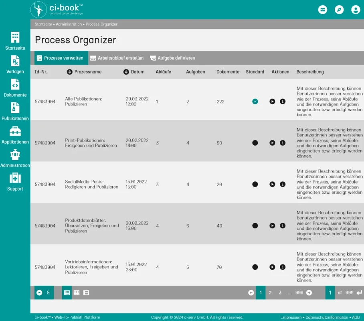The image size is (364, 321).
Task: Show info for SocialMedia-Posts process
Action: 283,184
